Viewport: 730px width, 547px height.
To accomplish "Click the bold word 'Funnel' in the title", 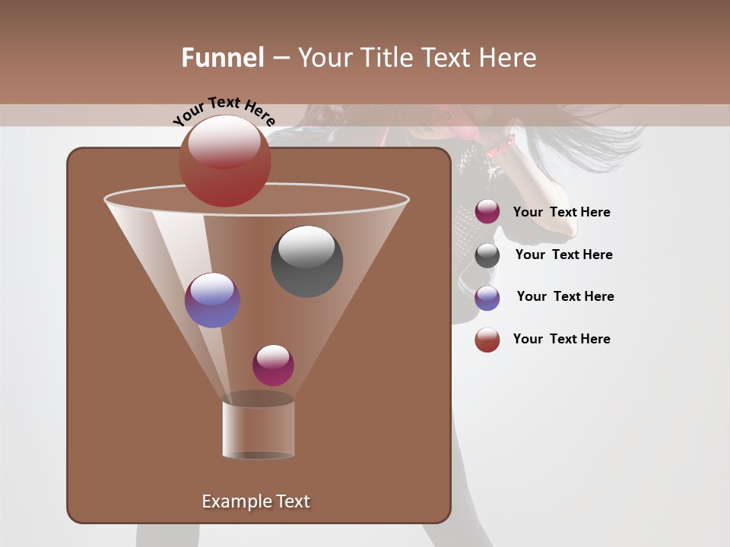I will point(223,58).
